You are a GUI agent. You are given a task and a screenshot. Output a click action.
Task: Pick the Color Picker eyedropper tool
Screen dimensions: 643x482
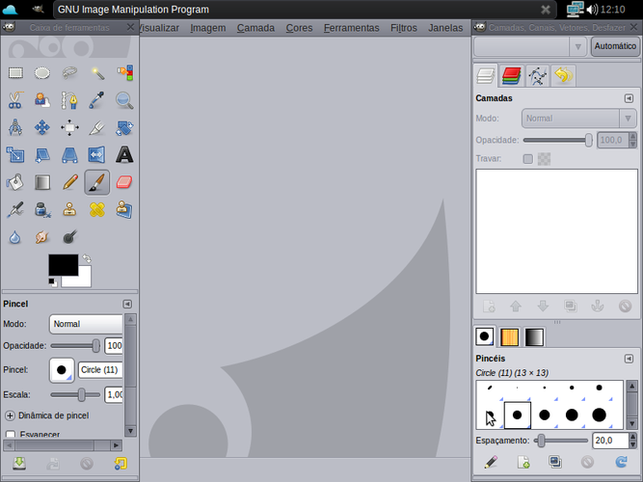click(97, 100)
